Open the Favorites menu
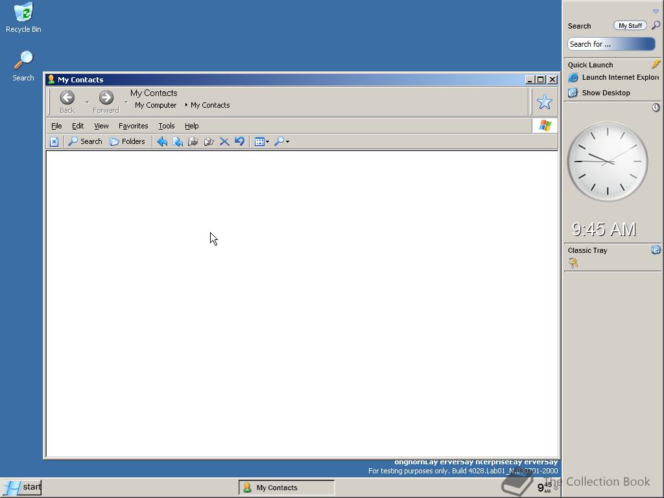 [x=134, y=126]
